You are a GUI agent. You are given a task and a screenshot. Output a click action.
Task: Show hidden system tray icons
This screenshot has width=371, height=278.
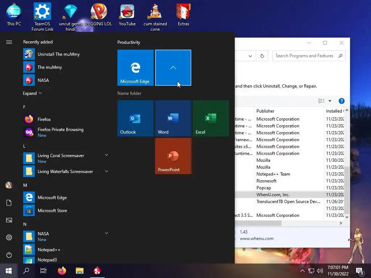[x=302, y=271]
